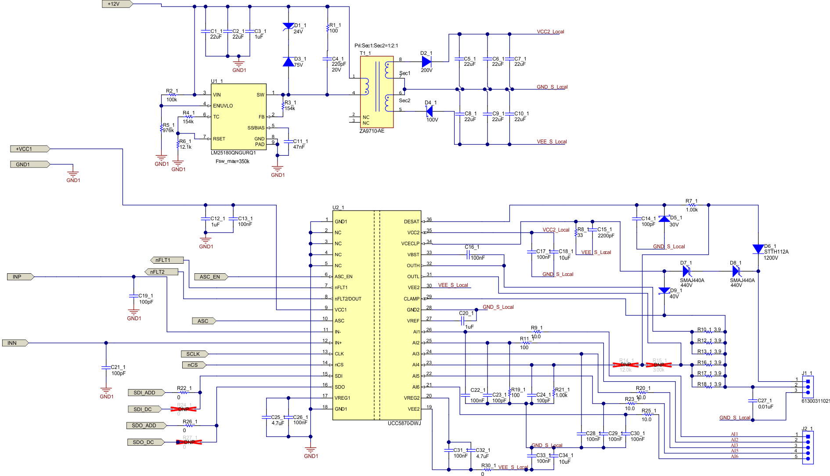Click the UCC5870-DWJ part name

(x=404, y=423)
